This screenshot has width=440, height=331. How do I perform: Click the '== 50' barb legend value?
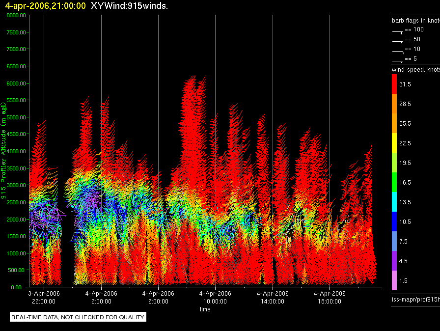coord(412,39)
